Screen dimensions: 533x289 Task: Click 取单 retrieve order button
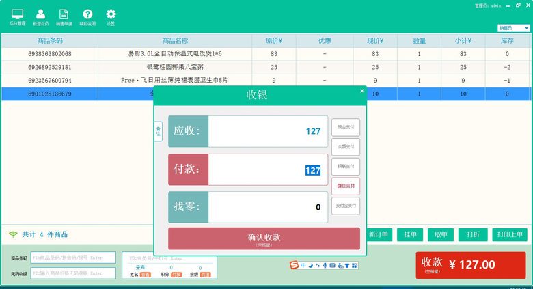[x=441, y=234]
